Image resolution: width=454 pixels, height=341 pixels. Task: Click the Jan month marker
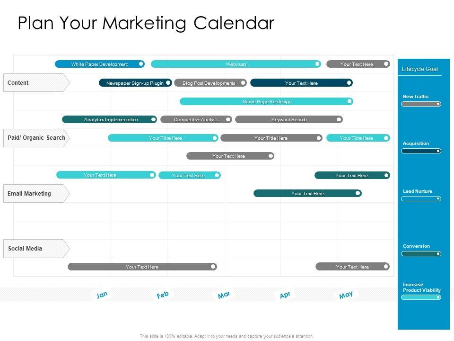102,295
